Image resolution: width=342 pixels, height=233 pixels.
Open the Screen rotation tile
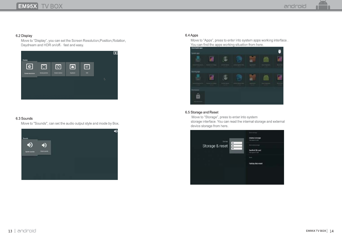pyautogui.click(x=58, y=69)
